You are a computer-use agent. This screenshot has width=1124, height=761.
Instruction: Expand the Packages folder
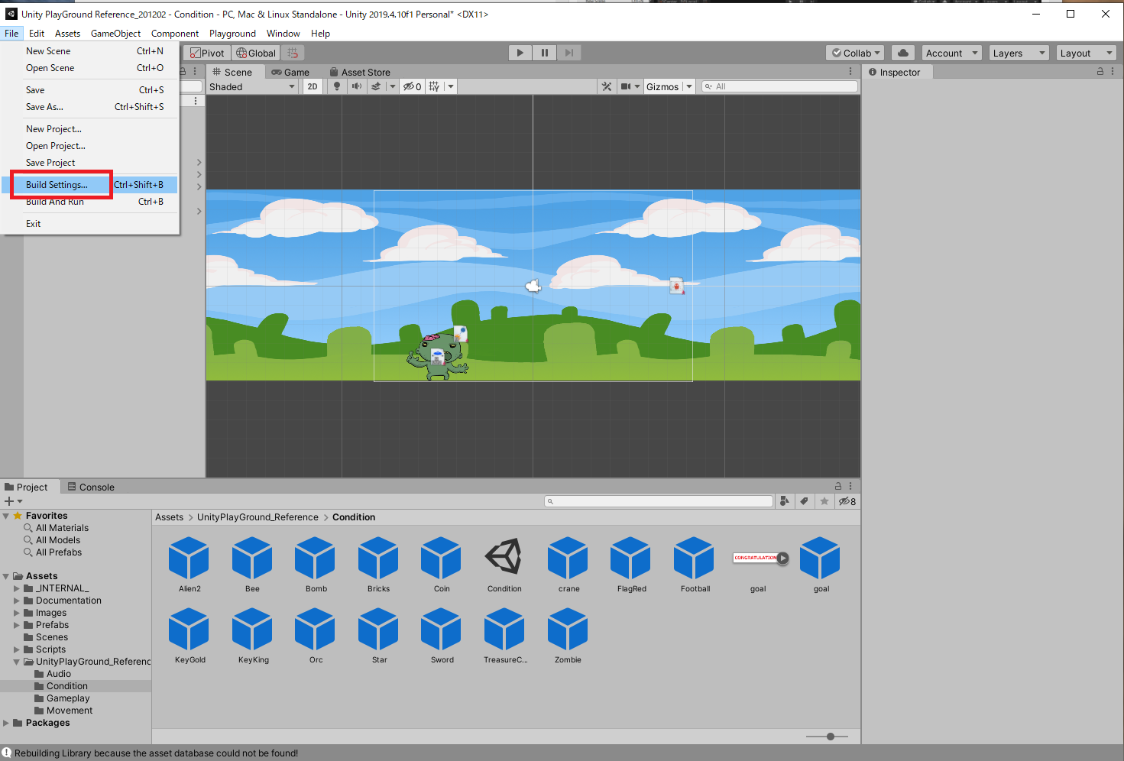6,723
